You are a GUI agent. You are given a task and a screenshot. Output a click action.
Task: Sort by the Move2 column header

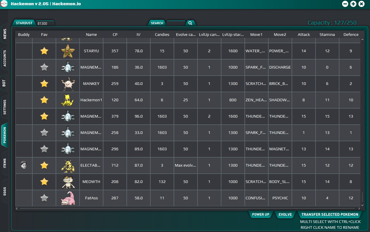click(280, 34)
